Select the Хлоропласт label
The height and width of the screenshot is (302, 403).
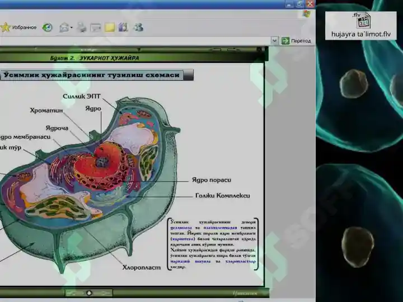click(x=142, y=267)
